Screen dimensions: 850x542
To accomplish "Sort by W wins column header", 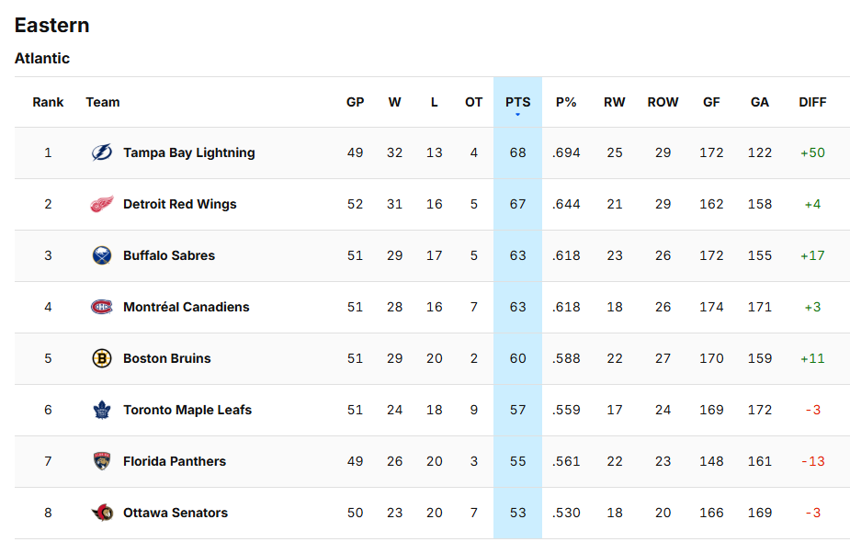I will pyautogui.click(x=394, y=102).
